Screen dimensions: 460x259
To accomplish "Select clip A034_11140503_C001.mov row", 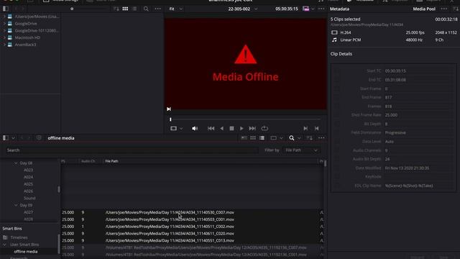I will point(192,219).
